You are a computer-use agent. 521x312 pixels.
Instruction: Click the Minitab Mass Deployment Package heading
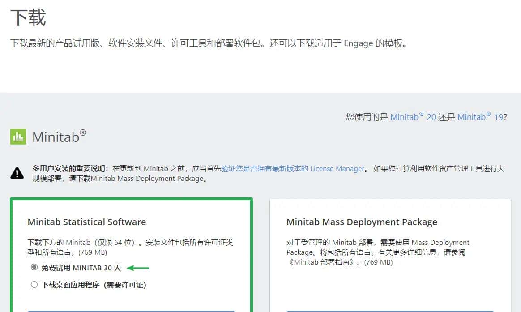tap(362, 222)
